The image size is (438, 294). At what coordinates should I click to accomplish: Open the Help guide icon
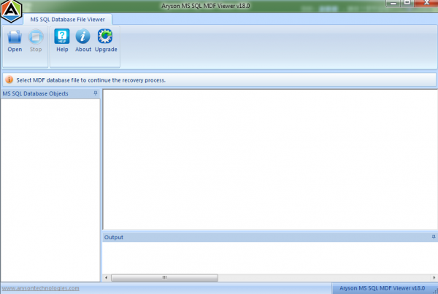tap(62, 41)
